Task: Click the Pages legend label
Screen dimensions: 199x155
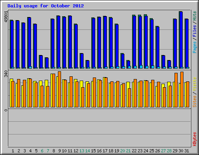Action: [x=195, y=47]
